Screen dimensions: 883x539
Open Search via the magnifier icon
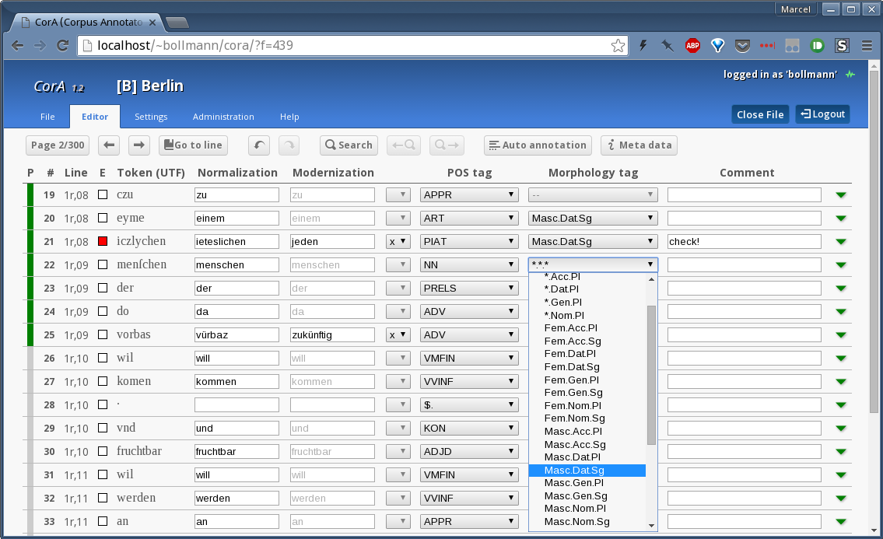349,145
